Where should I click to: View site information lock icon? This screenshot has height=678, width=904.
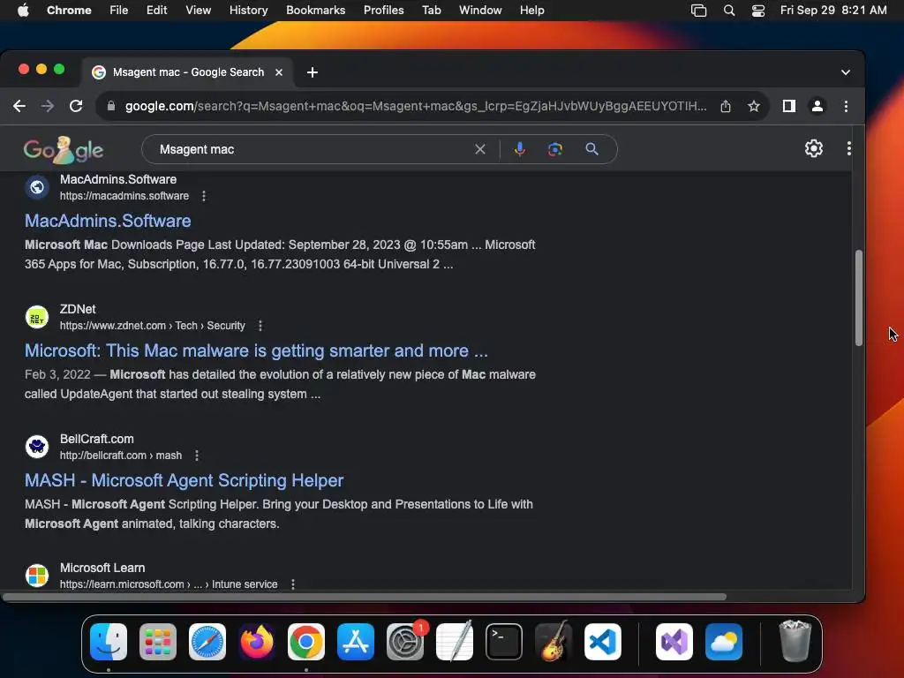pos(111,106)
